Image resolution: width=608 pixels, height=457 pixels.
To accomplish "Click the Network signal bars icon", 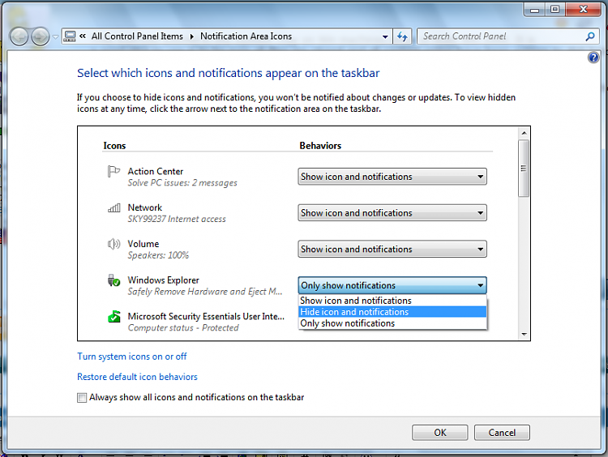I will 114,207.
